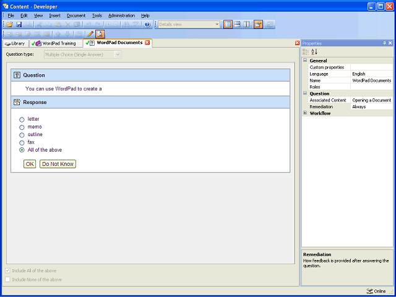Select the 'letter' radio option
396x297 pixels.
(22, 119)
